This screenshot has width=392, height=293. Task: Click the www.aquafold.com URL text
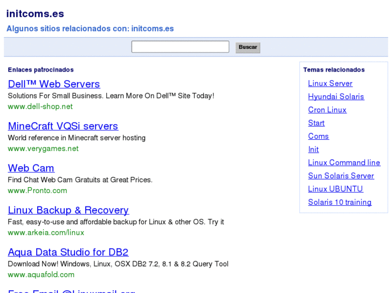[41, 275]
